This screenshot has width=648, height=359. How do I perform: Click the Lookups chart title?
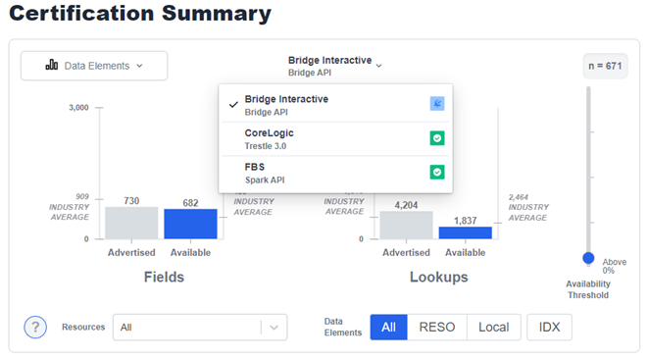pyautogui.click(x=439, y=277)
